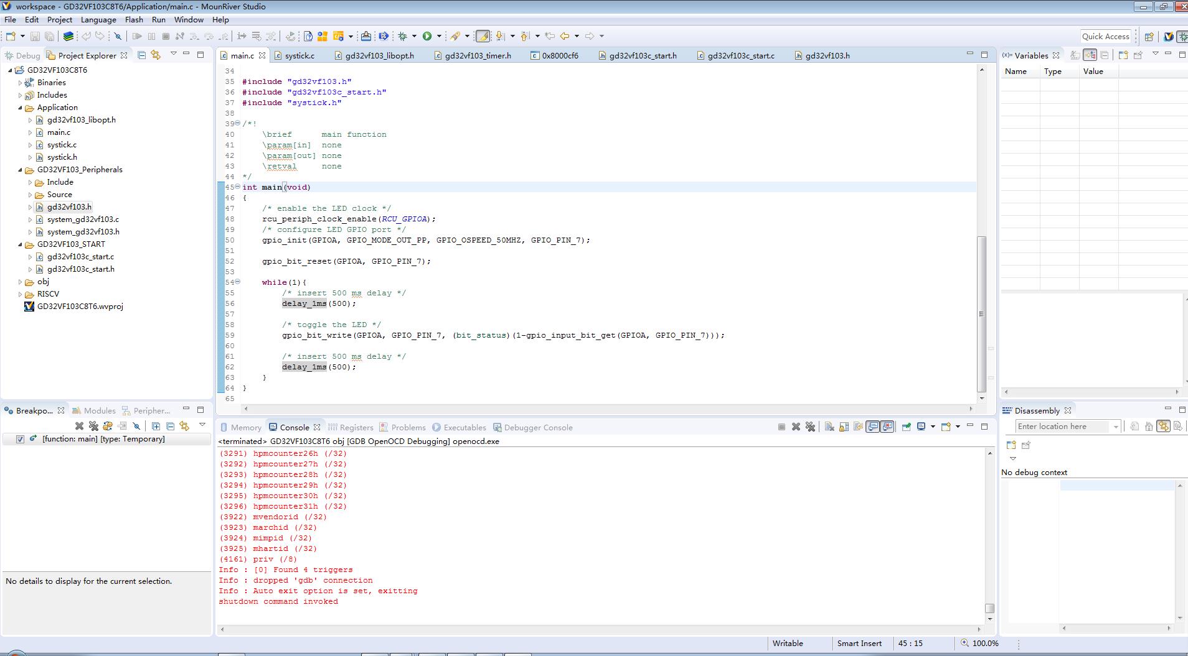Image resolution: width=1188 pixels, height=656 pixels.
Task: Toggle Link with Debug View in Breakpoints
Action: [184, 426]
